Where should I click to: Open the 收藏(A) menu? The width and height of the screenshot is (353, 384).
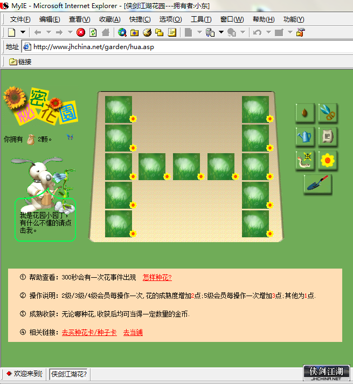tap(110, 19)
